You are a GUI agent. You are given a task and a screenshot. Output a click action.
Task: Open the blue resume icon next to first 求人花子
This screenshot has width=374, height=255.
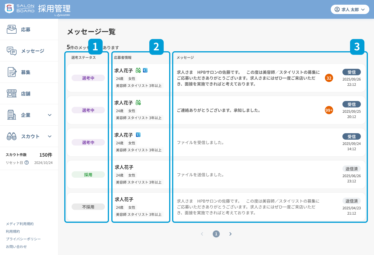tap(146, 70)
